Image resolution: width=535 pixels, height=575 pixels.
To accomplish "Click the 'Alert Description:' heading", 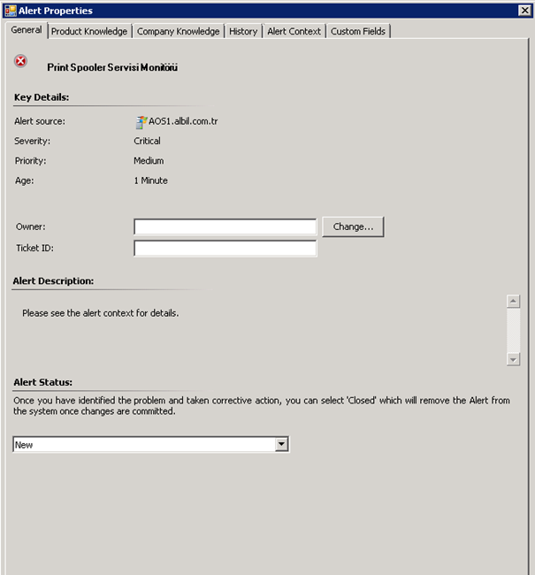I will pyautogui.click(x=53, y=281).
